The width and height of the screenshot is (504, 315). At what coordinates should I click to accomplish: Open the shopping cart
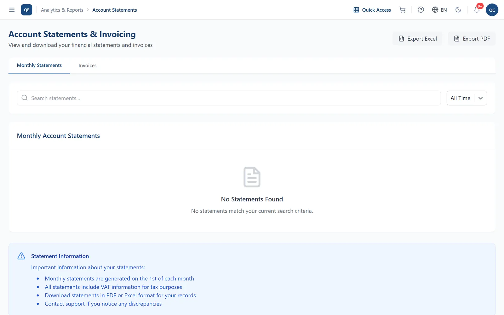(x=402, y=10)
